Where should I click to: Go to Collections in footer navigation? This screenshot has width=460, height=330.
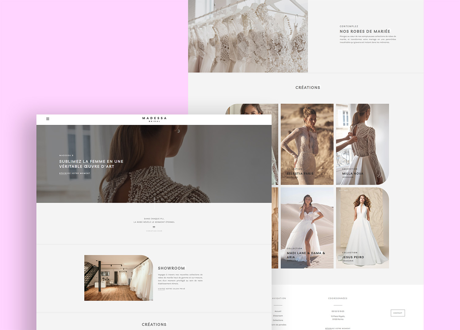pyautogui.click(x=278, y=321)
